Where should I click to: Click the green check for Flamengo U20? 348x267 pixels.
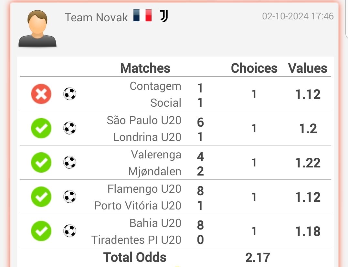click(x=41, y=197)
